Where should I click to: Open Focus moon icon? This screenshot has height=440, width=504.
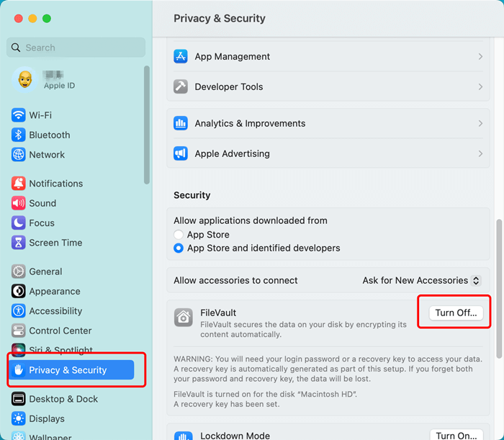click(x=18, y=223)
